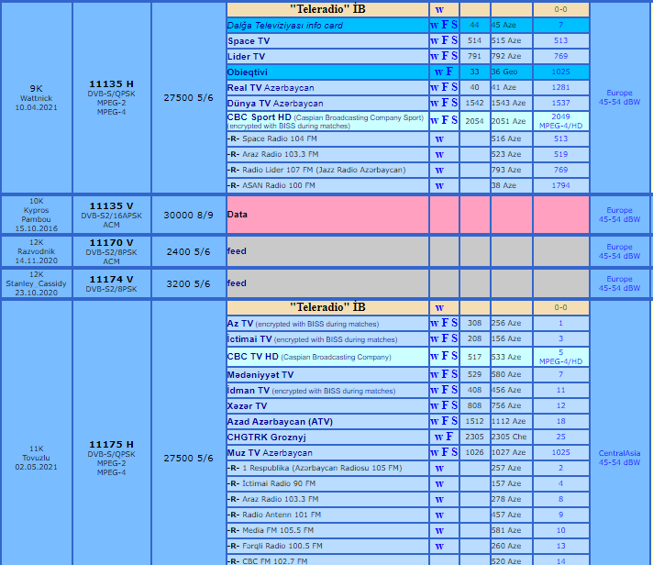Open Dünya TV Azərbaycan link
The width and height of the screenshot is (653, 565).
(275, 104)
